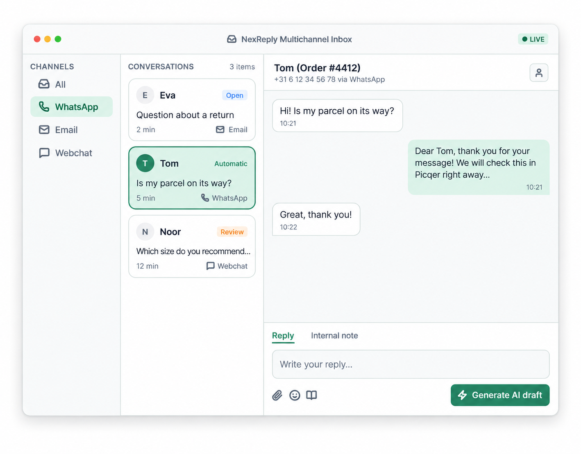Focus the Write your reply input field
Screen dimensions: 581x454
click(411, 364)
